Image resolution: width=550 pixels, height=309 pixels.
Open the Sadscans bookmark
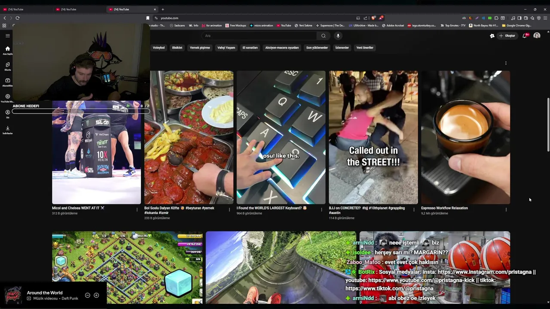coord(177,25)
